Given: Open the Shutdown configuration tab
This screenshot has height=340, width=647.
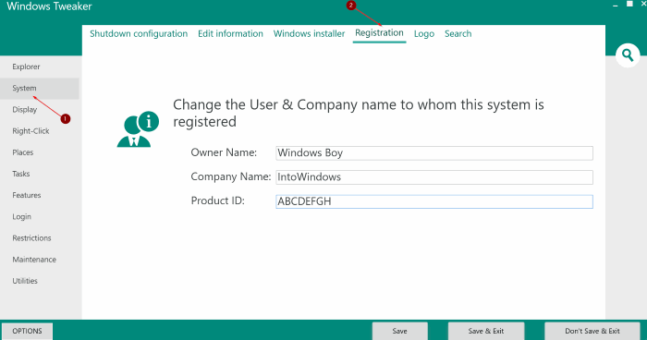Looking at the screenshot, I should [x=139, y=34].
